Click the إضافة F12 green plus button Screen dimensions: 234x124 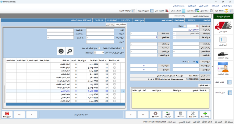click(205, 114)
